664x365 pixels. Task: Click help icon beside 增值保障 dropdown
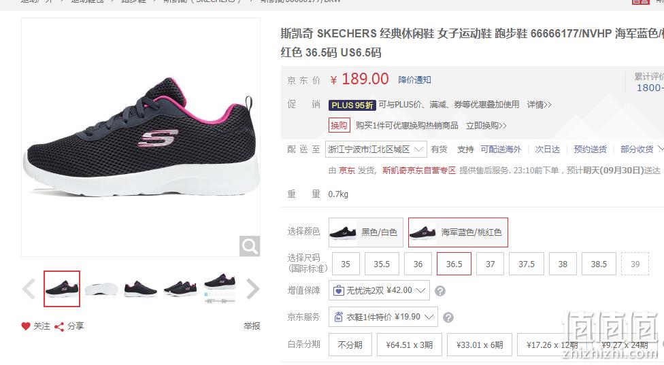coord(440,291)
